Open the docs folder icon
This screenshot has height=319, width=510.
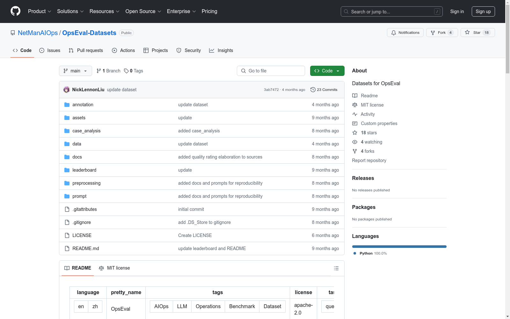click(67, 157)
